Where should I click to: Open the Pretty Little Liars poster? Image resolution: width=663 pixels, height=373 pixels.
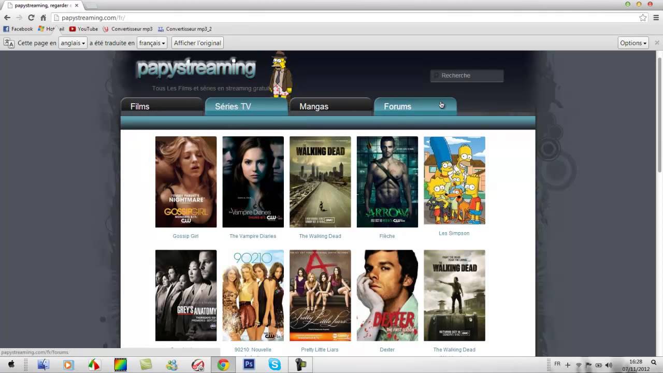tap(320, 295)
